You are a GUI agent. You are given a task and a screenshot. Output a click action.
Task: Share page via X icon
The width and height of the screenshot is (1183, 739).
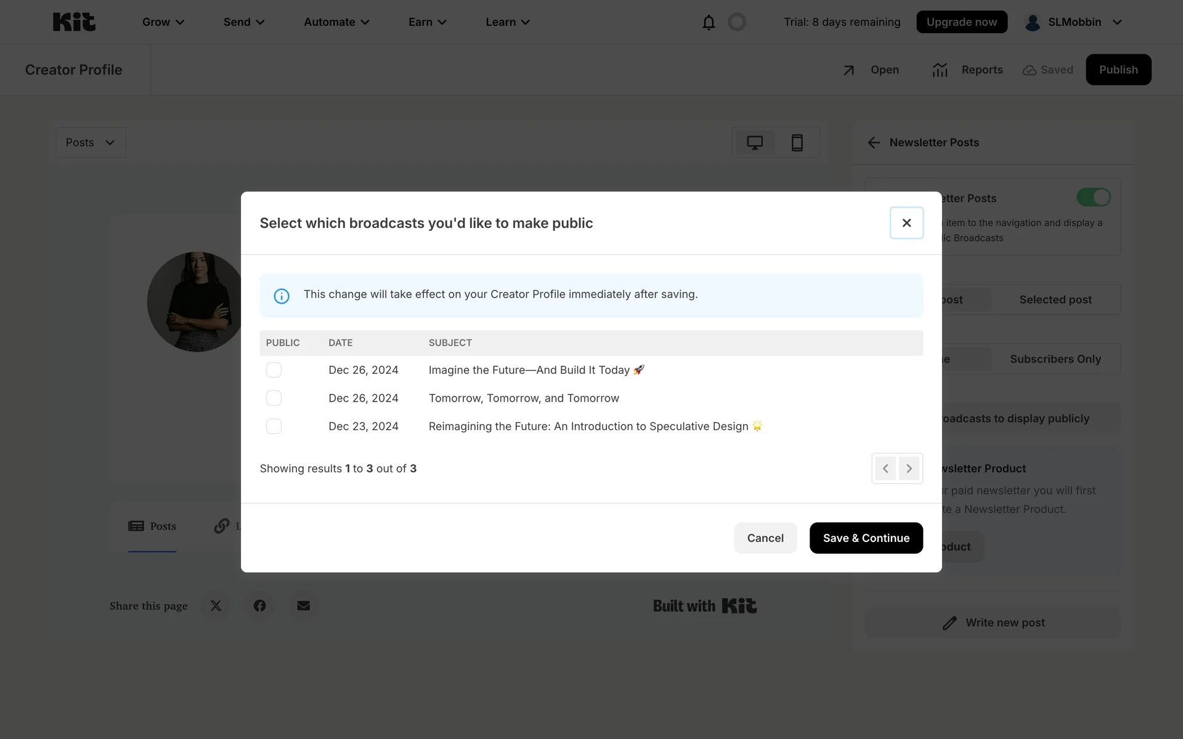216,606
